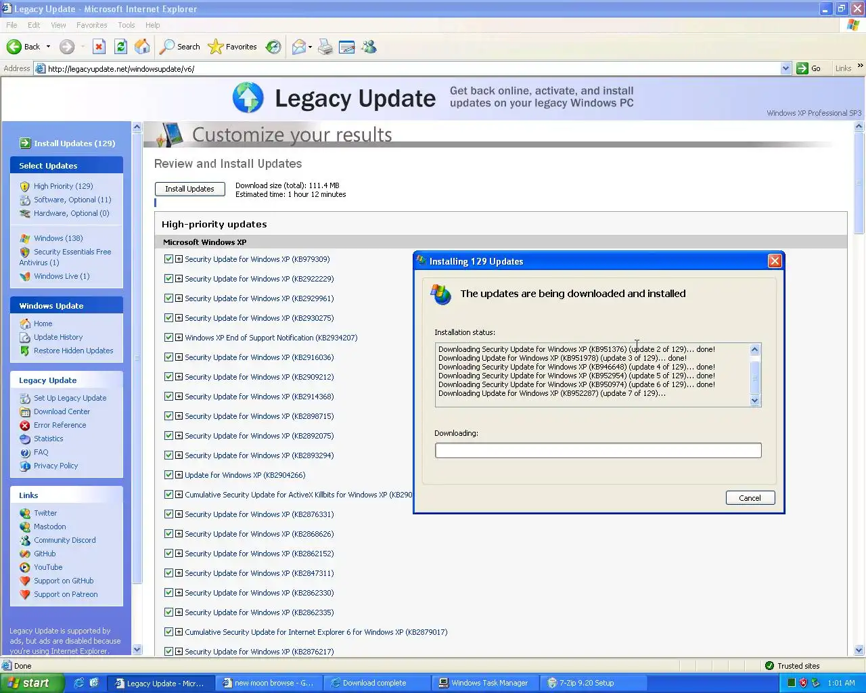Click the Twitter icon in Links
This screenshot has width=866, height=693.
[25, 513]
